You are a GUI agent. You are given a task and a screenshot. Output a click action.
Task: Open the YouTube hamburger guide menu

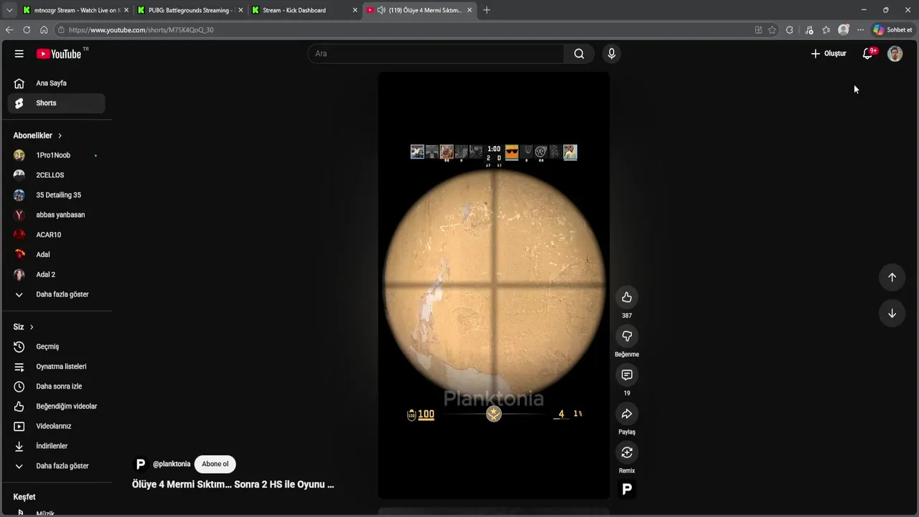(19, 54)
